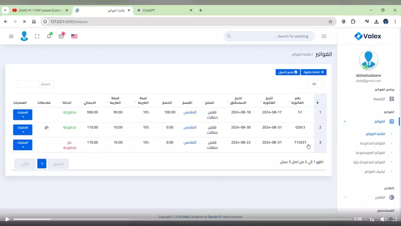This screenshot has width=401, height=226.
Task: Sort by تاريخ الاستحقاق column
Action: [238, 100]
